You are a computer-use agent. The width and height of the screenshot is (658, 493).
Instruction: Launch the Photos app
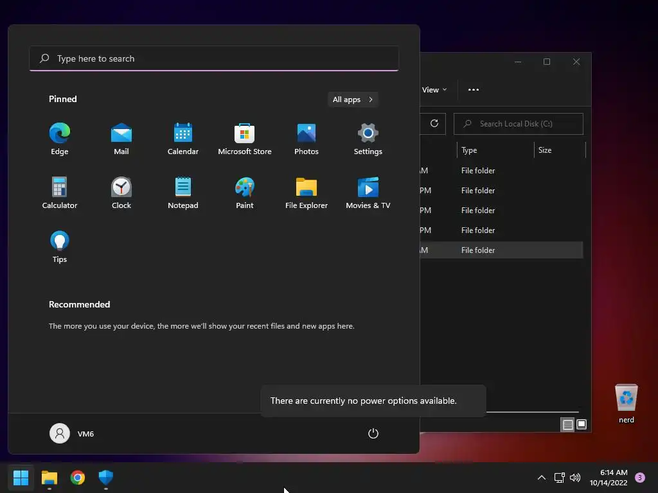[307, 139]
